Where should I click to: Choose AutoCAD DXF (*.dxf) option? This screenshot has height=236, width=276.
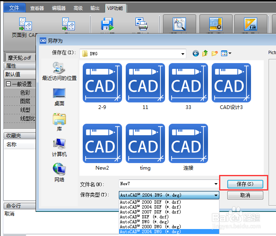(169, 217)
